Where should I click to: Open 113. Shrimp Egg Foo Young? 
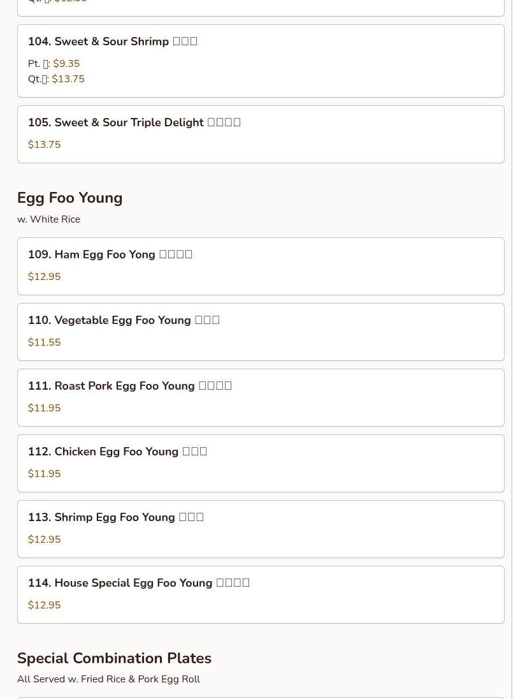[115, 517]
